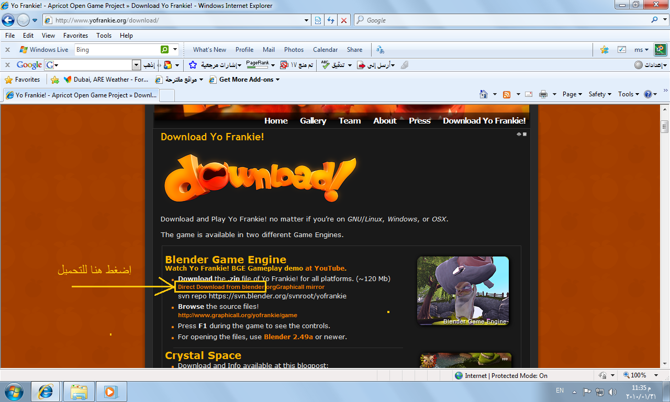
Task: Open the Favorites center star button
Action: pyautogui.click(x=22, y=80)
